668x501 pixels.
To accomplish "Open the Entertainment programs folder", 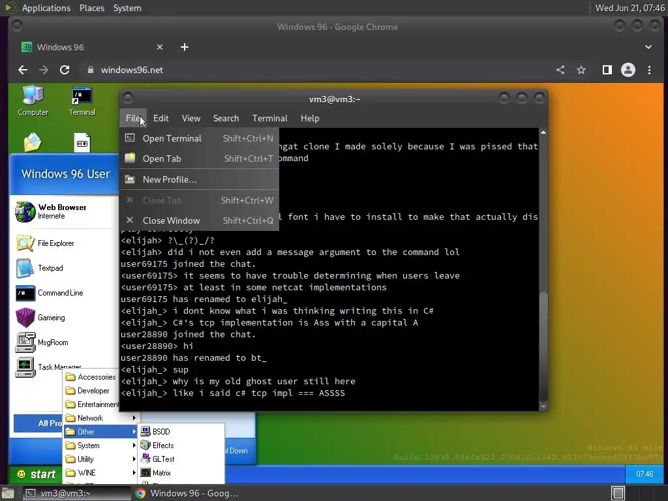I will 91,404.
